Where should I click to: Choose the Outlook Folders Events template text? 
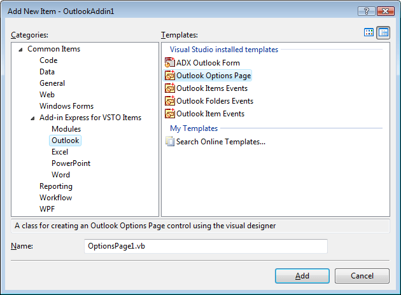(215, 101)
